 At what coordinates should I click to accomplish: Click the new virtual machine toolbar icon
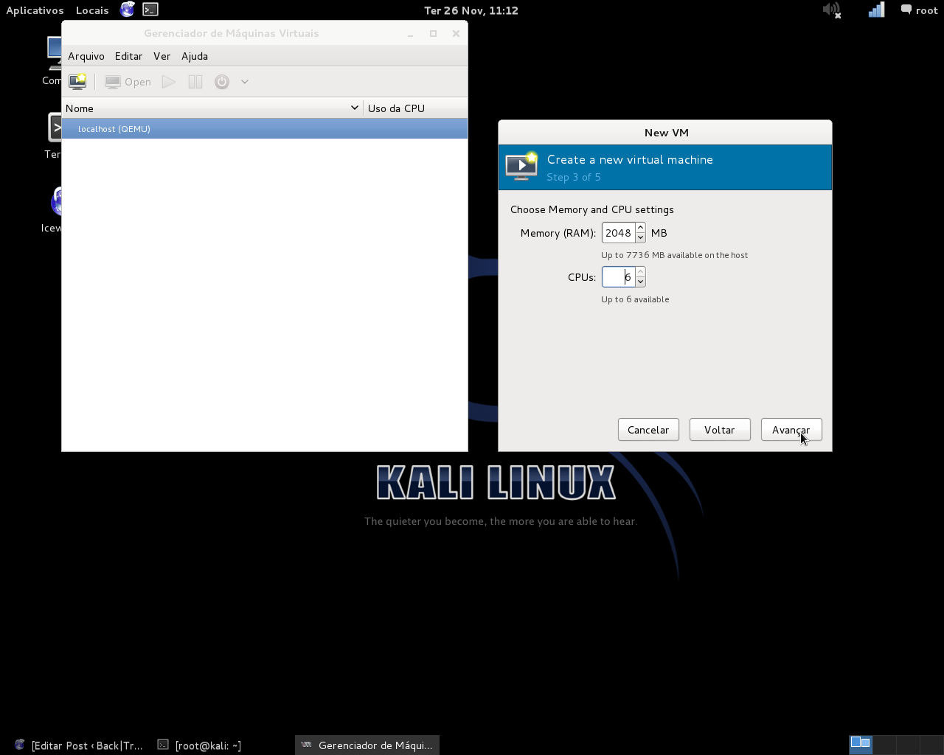click(x=77, y=82)
